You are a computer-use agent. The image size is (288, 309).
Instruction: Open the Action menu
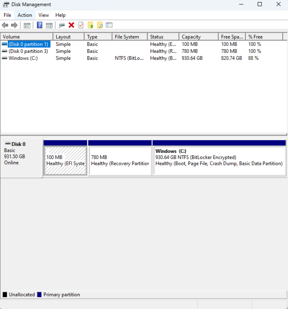click(24, 15)
